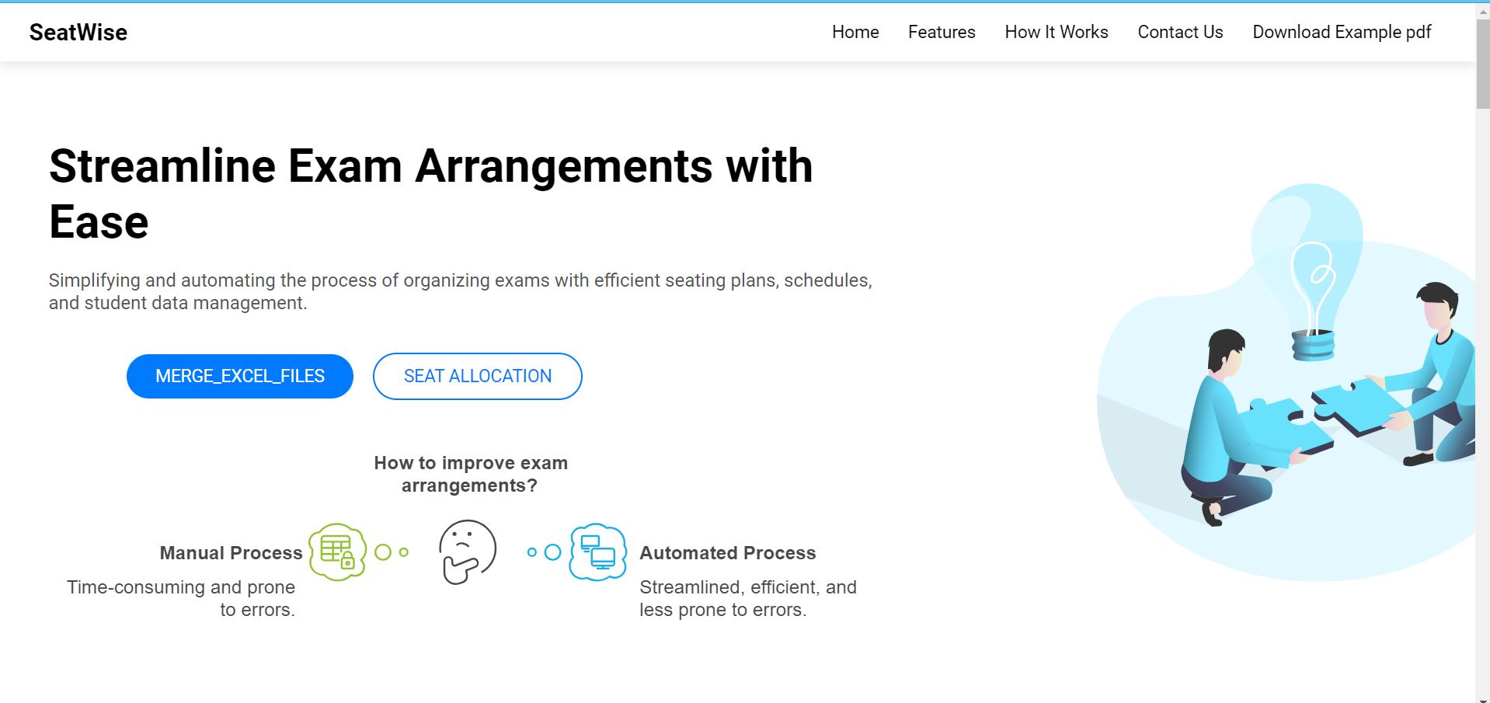Click the scrollbar down arrow

(1483, 696)
